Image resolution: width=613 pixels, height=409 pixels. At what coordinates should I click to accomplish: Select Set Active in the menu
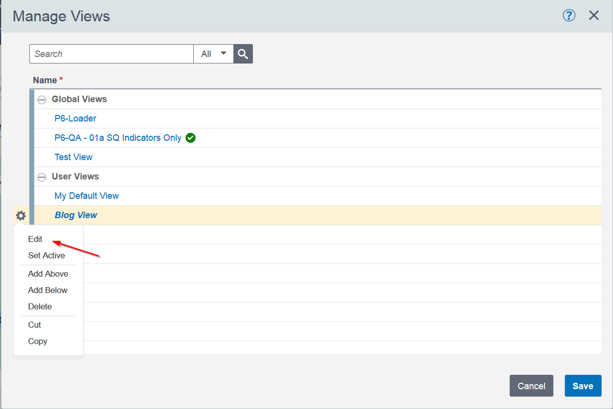pyautogui.click(x=47, y=255)
